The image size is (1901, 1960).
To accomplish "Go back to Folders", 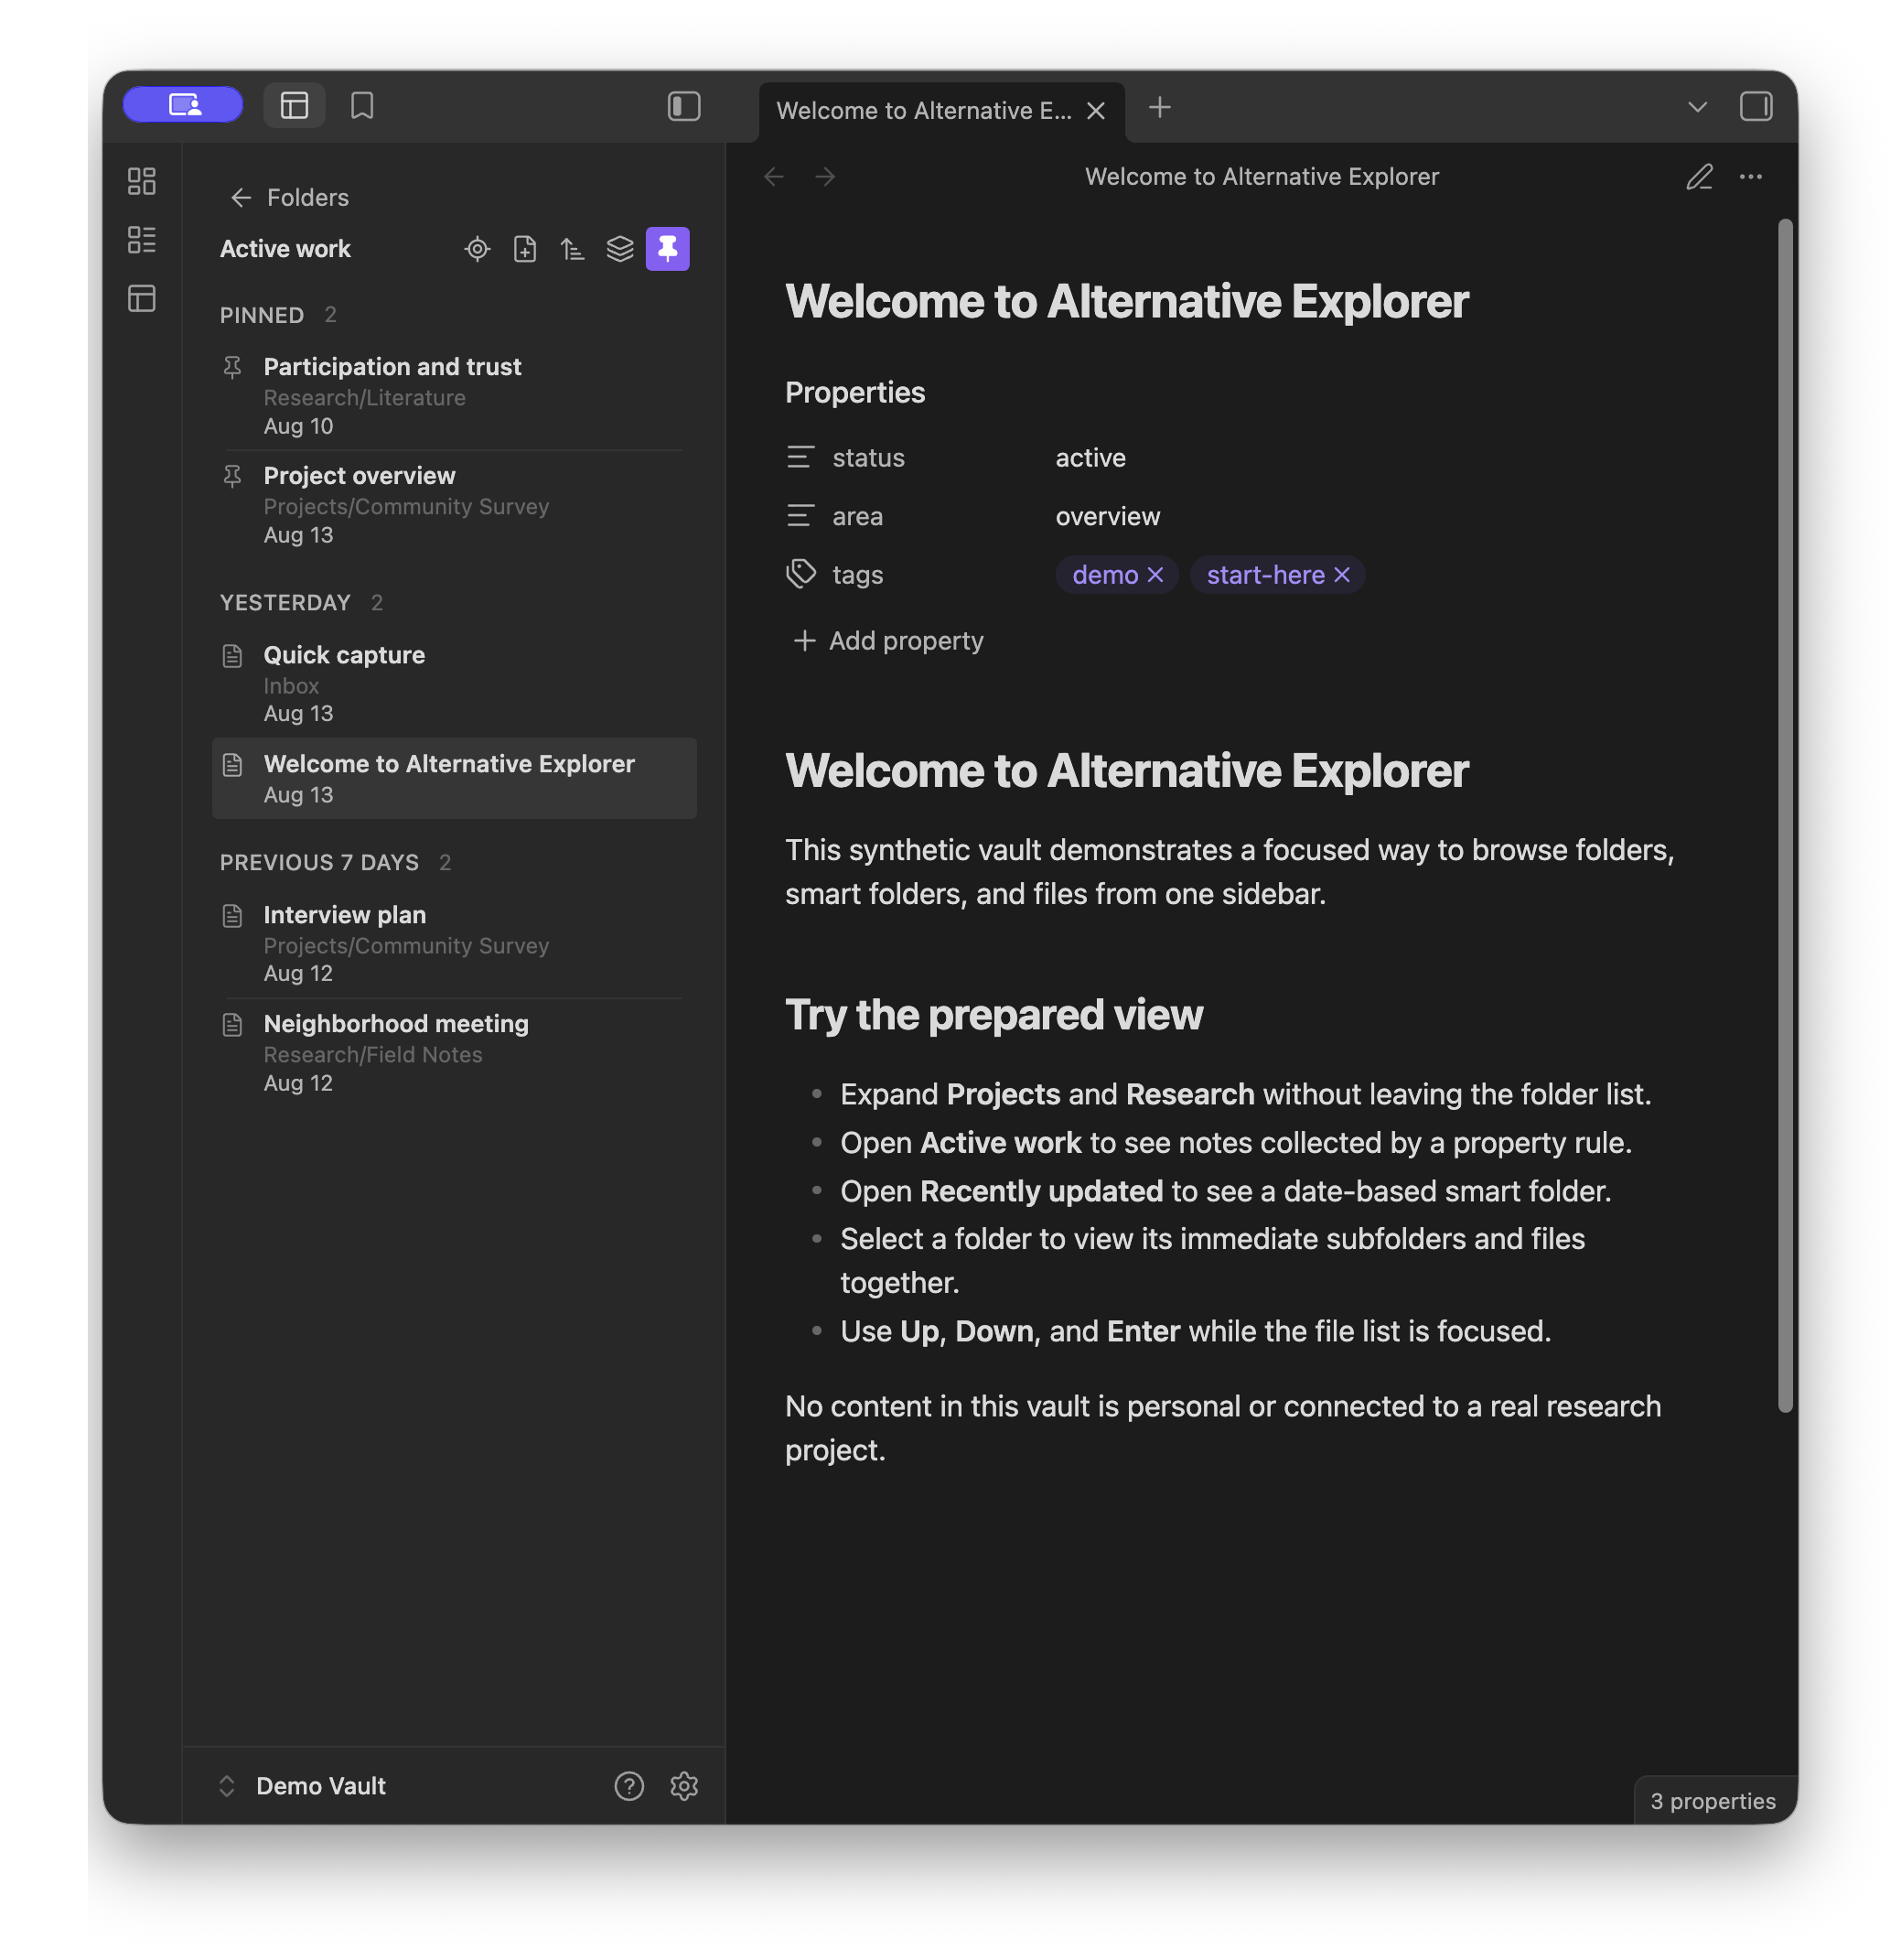I will 289,197.
